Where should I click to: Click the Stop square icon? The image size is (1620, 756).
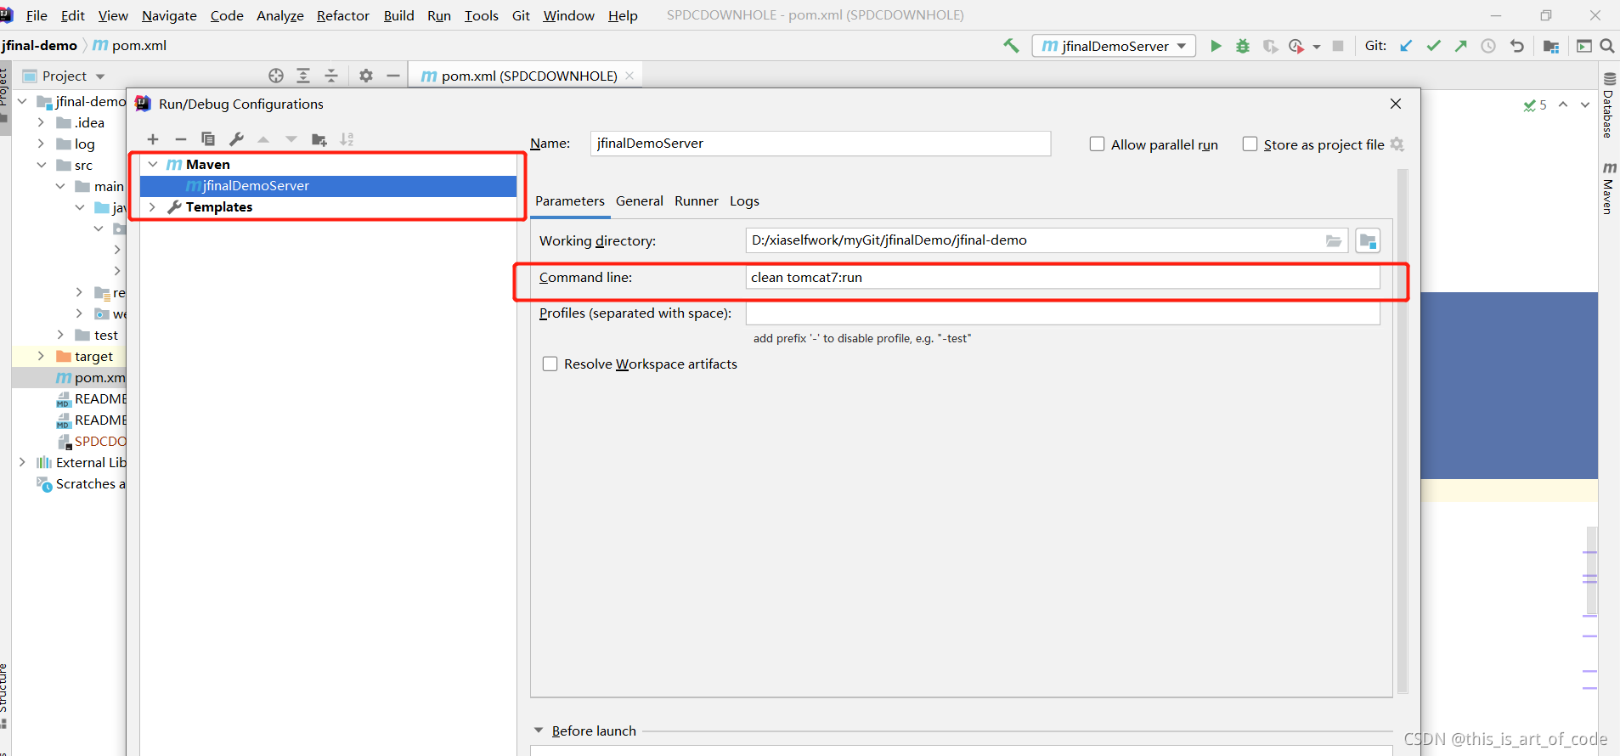pyautogui.click(x=1338, y=46)
